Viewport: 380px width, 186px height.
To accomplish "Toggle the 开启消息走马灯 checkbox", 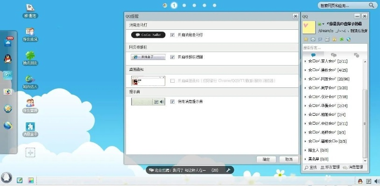I will (x=173, y=35).
